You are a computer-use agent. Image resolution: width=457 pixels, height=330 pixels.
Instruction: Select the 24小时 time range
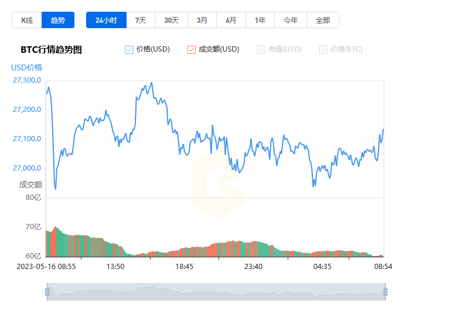(x=106, y=20)
